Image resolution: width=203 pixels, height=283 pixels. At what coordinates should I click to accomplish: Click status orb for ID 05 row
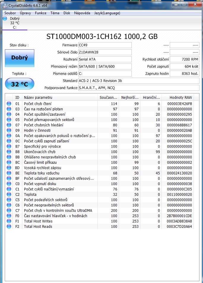point(9,120)
